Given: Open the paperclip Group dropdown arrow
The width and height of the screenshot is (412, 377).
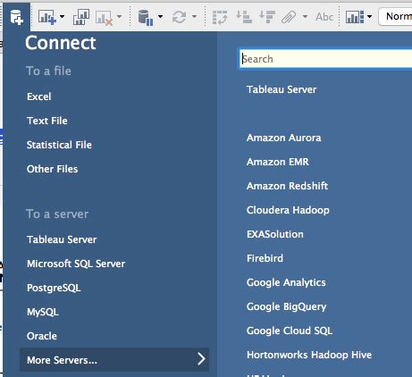Looking at the screenshot, I should pyautogui.click(x=305, y=17).
